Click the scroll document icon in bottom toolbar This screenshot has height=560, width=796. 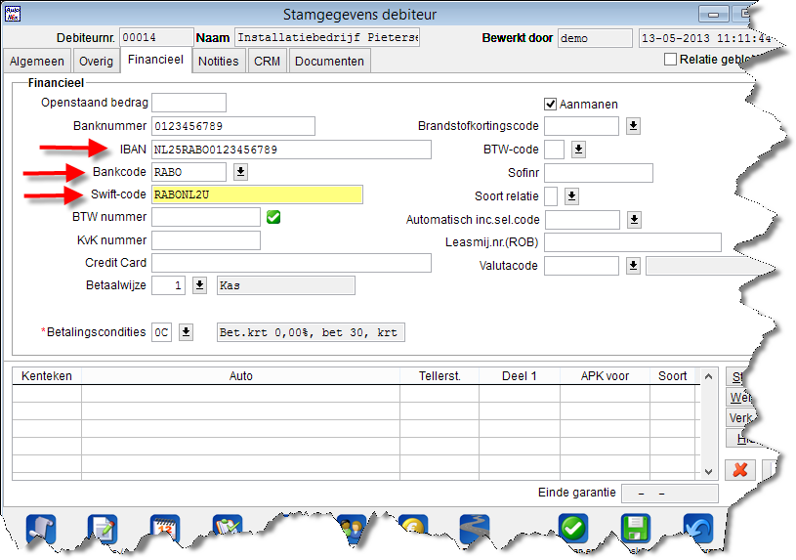pos(41,529)
